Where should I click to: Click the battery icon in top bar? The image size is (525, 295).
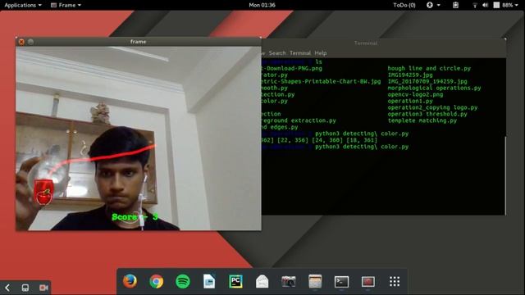pyautogui.click(x=496, y=5)
